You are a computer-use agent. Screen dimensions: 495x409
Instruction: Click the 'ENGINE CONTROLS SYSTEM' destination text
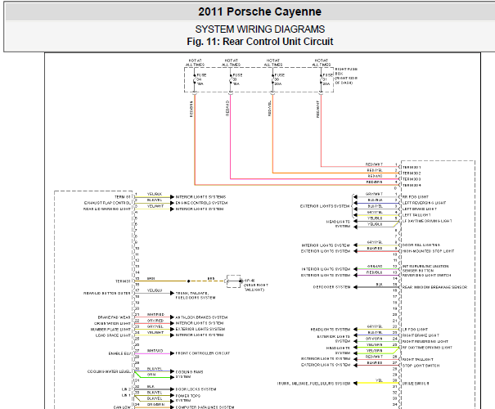(201, 203)
